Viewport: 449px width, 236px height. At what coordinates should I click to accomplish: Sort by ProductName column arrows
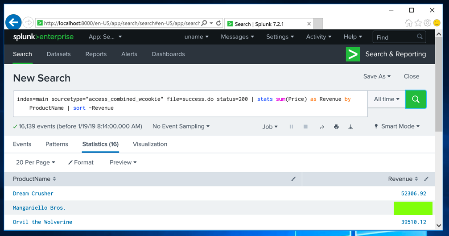(54, 179)
